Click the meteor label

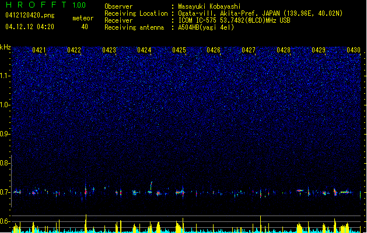83,18
